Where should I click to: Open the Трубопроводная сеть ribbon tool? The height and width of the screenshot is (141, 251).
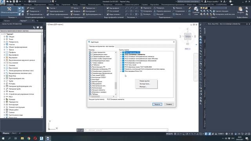tap(93, 14)
